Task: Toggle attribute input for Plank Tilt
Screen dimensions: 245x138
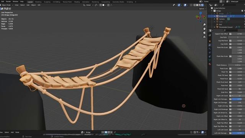Action: click(230, 72)
